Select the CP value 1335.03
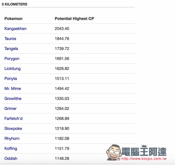 pos(62,98)
